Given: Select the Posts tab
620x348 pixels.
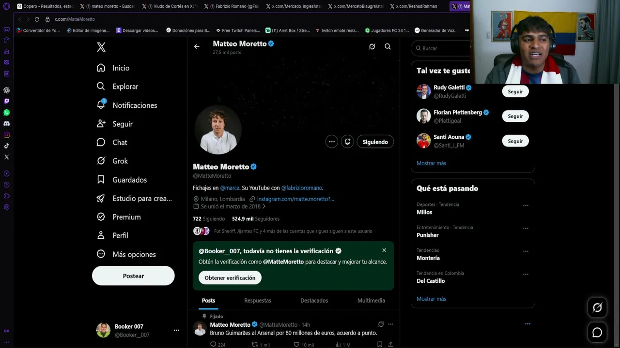Looking at the screenshot, I should click(x=208, y=301).
